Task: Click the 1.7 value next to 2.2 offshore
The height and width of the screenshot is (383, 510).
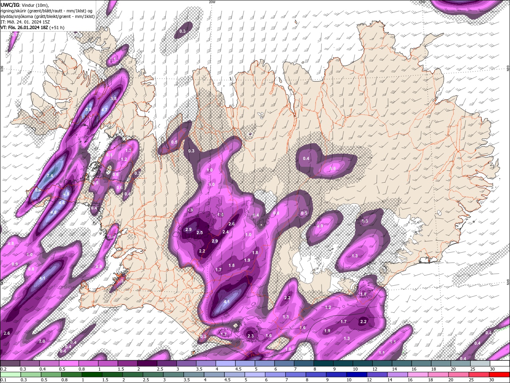Action: 343,322
